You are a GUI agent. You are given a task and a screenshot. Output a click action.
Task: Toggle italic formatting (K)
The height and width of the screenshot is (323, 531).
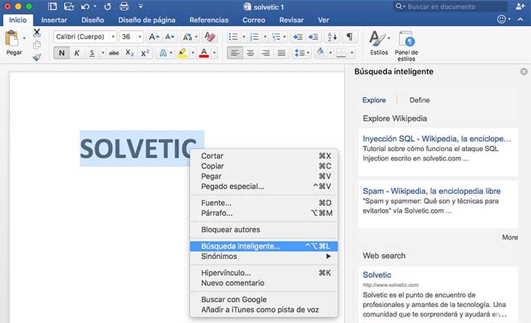click(x=76, y=53)
